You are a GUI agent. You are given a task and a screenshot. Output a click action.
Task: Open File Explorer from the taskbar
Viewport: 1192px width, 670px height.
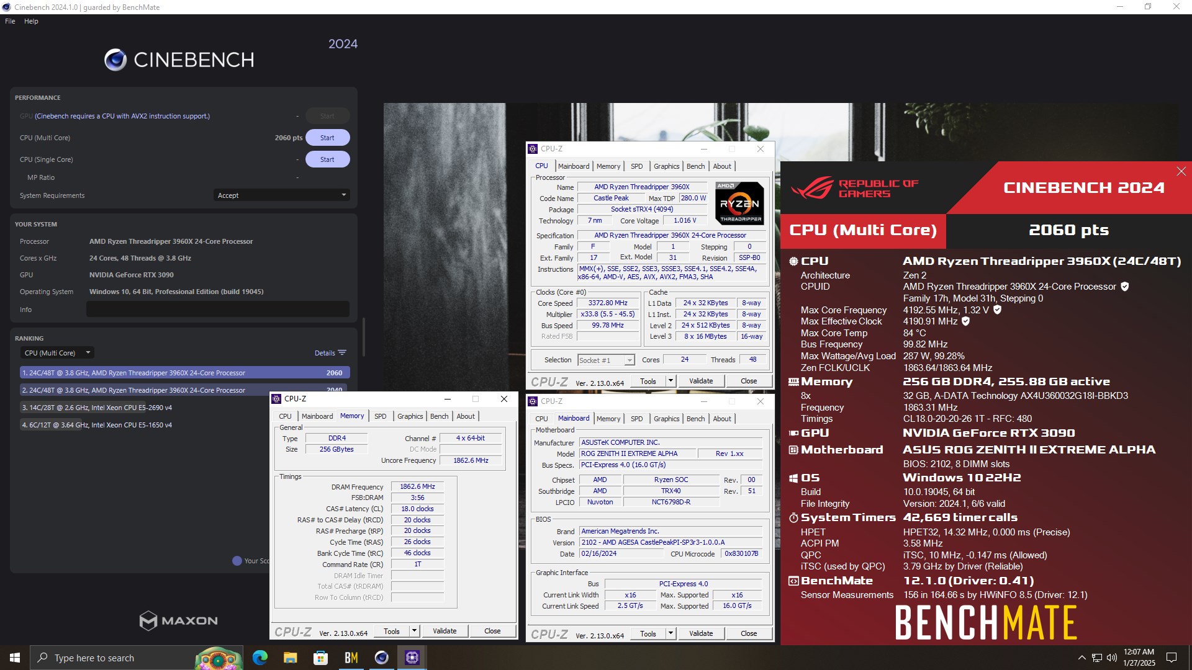click(291, 658)
